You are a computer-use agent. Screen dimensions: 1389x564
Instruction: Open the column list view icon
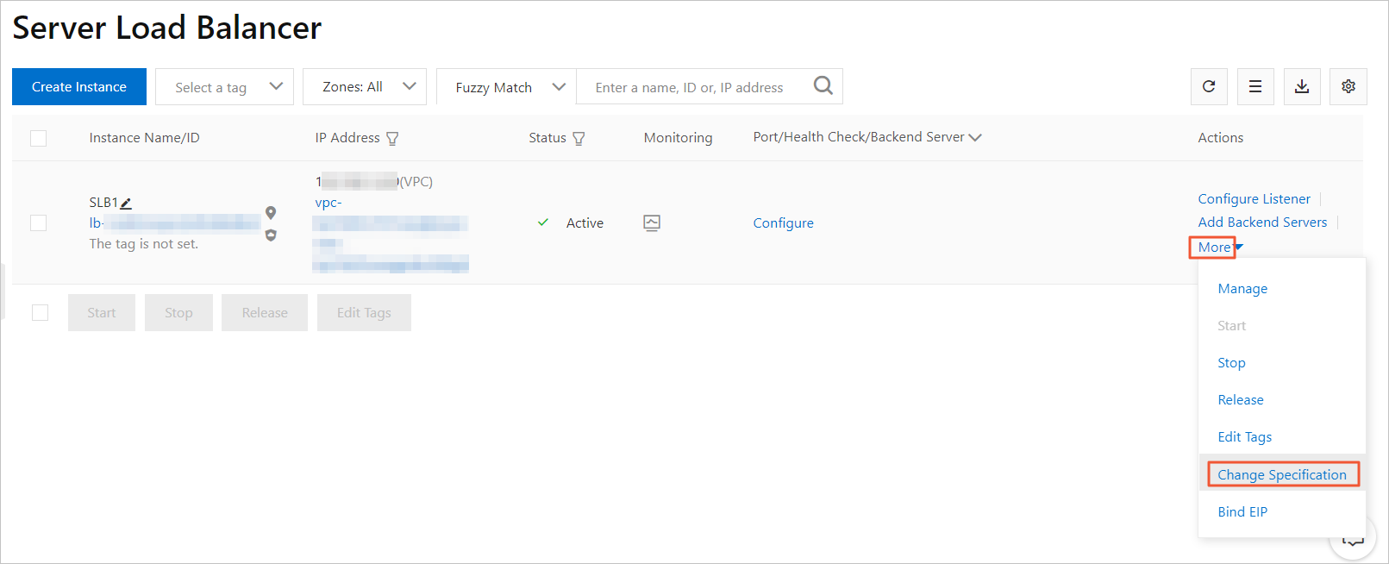click(1255, 86)
